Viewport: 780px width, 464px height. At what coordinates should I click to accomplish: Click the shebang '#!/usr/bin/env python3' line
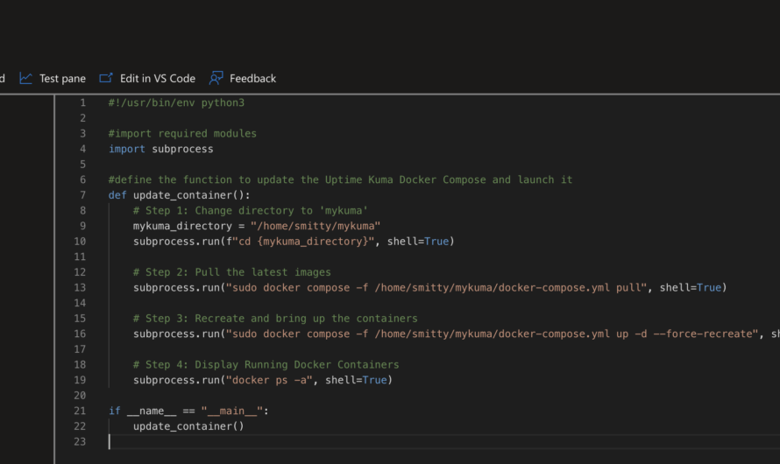pos(176,102)
